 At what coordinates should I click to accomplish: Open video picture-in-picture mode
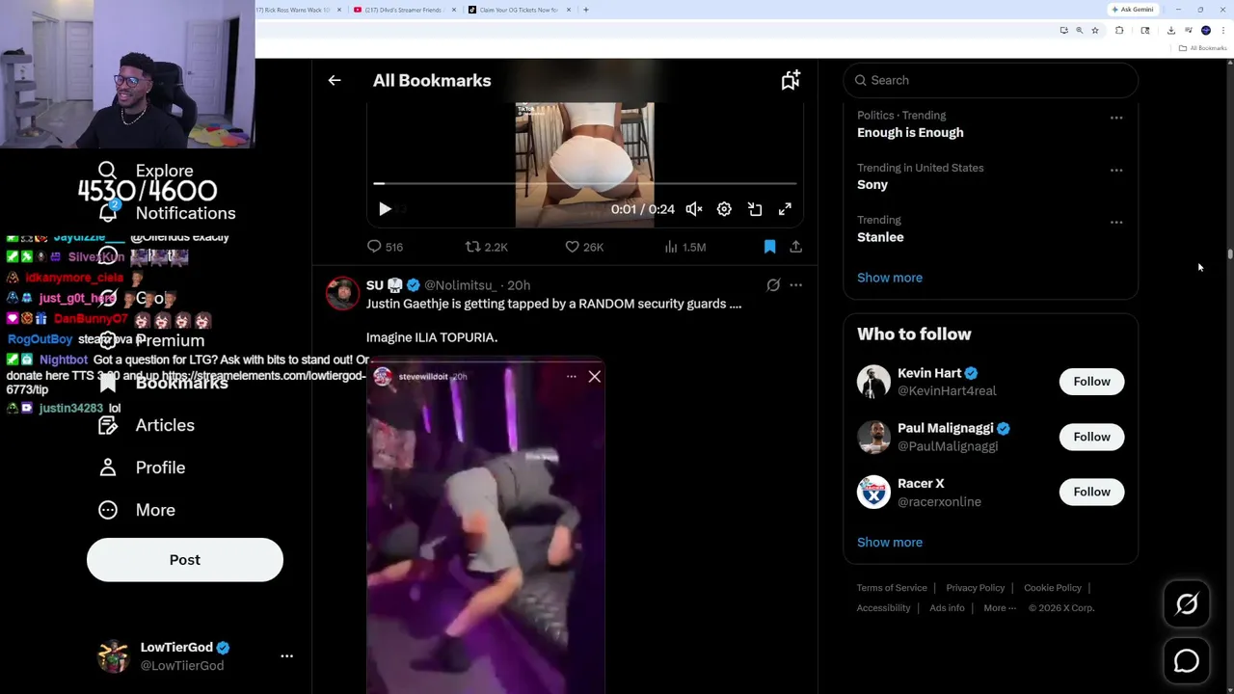(x=755, y=209)
